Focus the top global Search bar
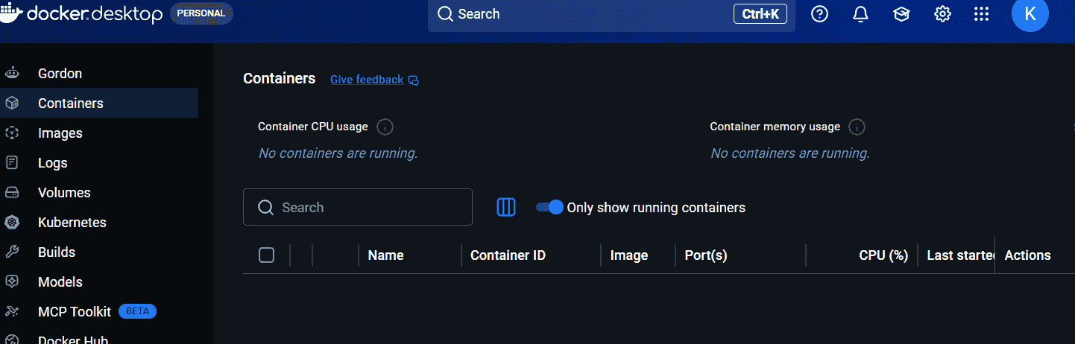The width and height of the screenshot is (1075, 344). (611, 14)
